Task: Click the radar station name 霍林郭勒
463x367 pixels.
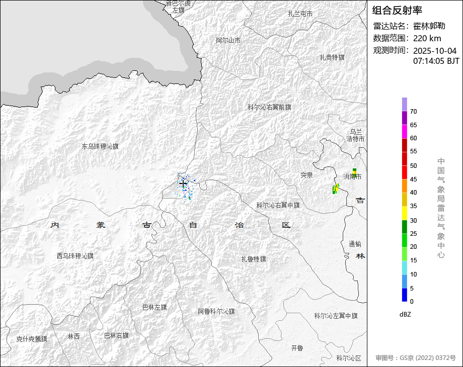Action: click(429, 26)
